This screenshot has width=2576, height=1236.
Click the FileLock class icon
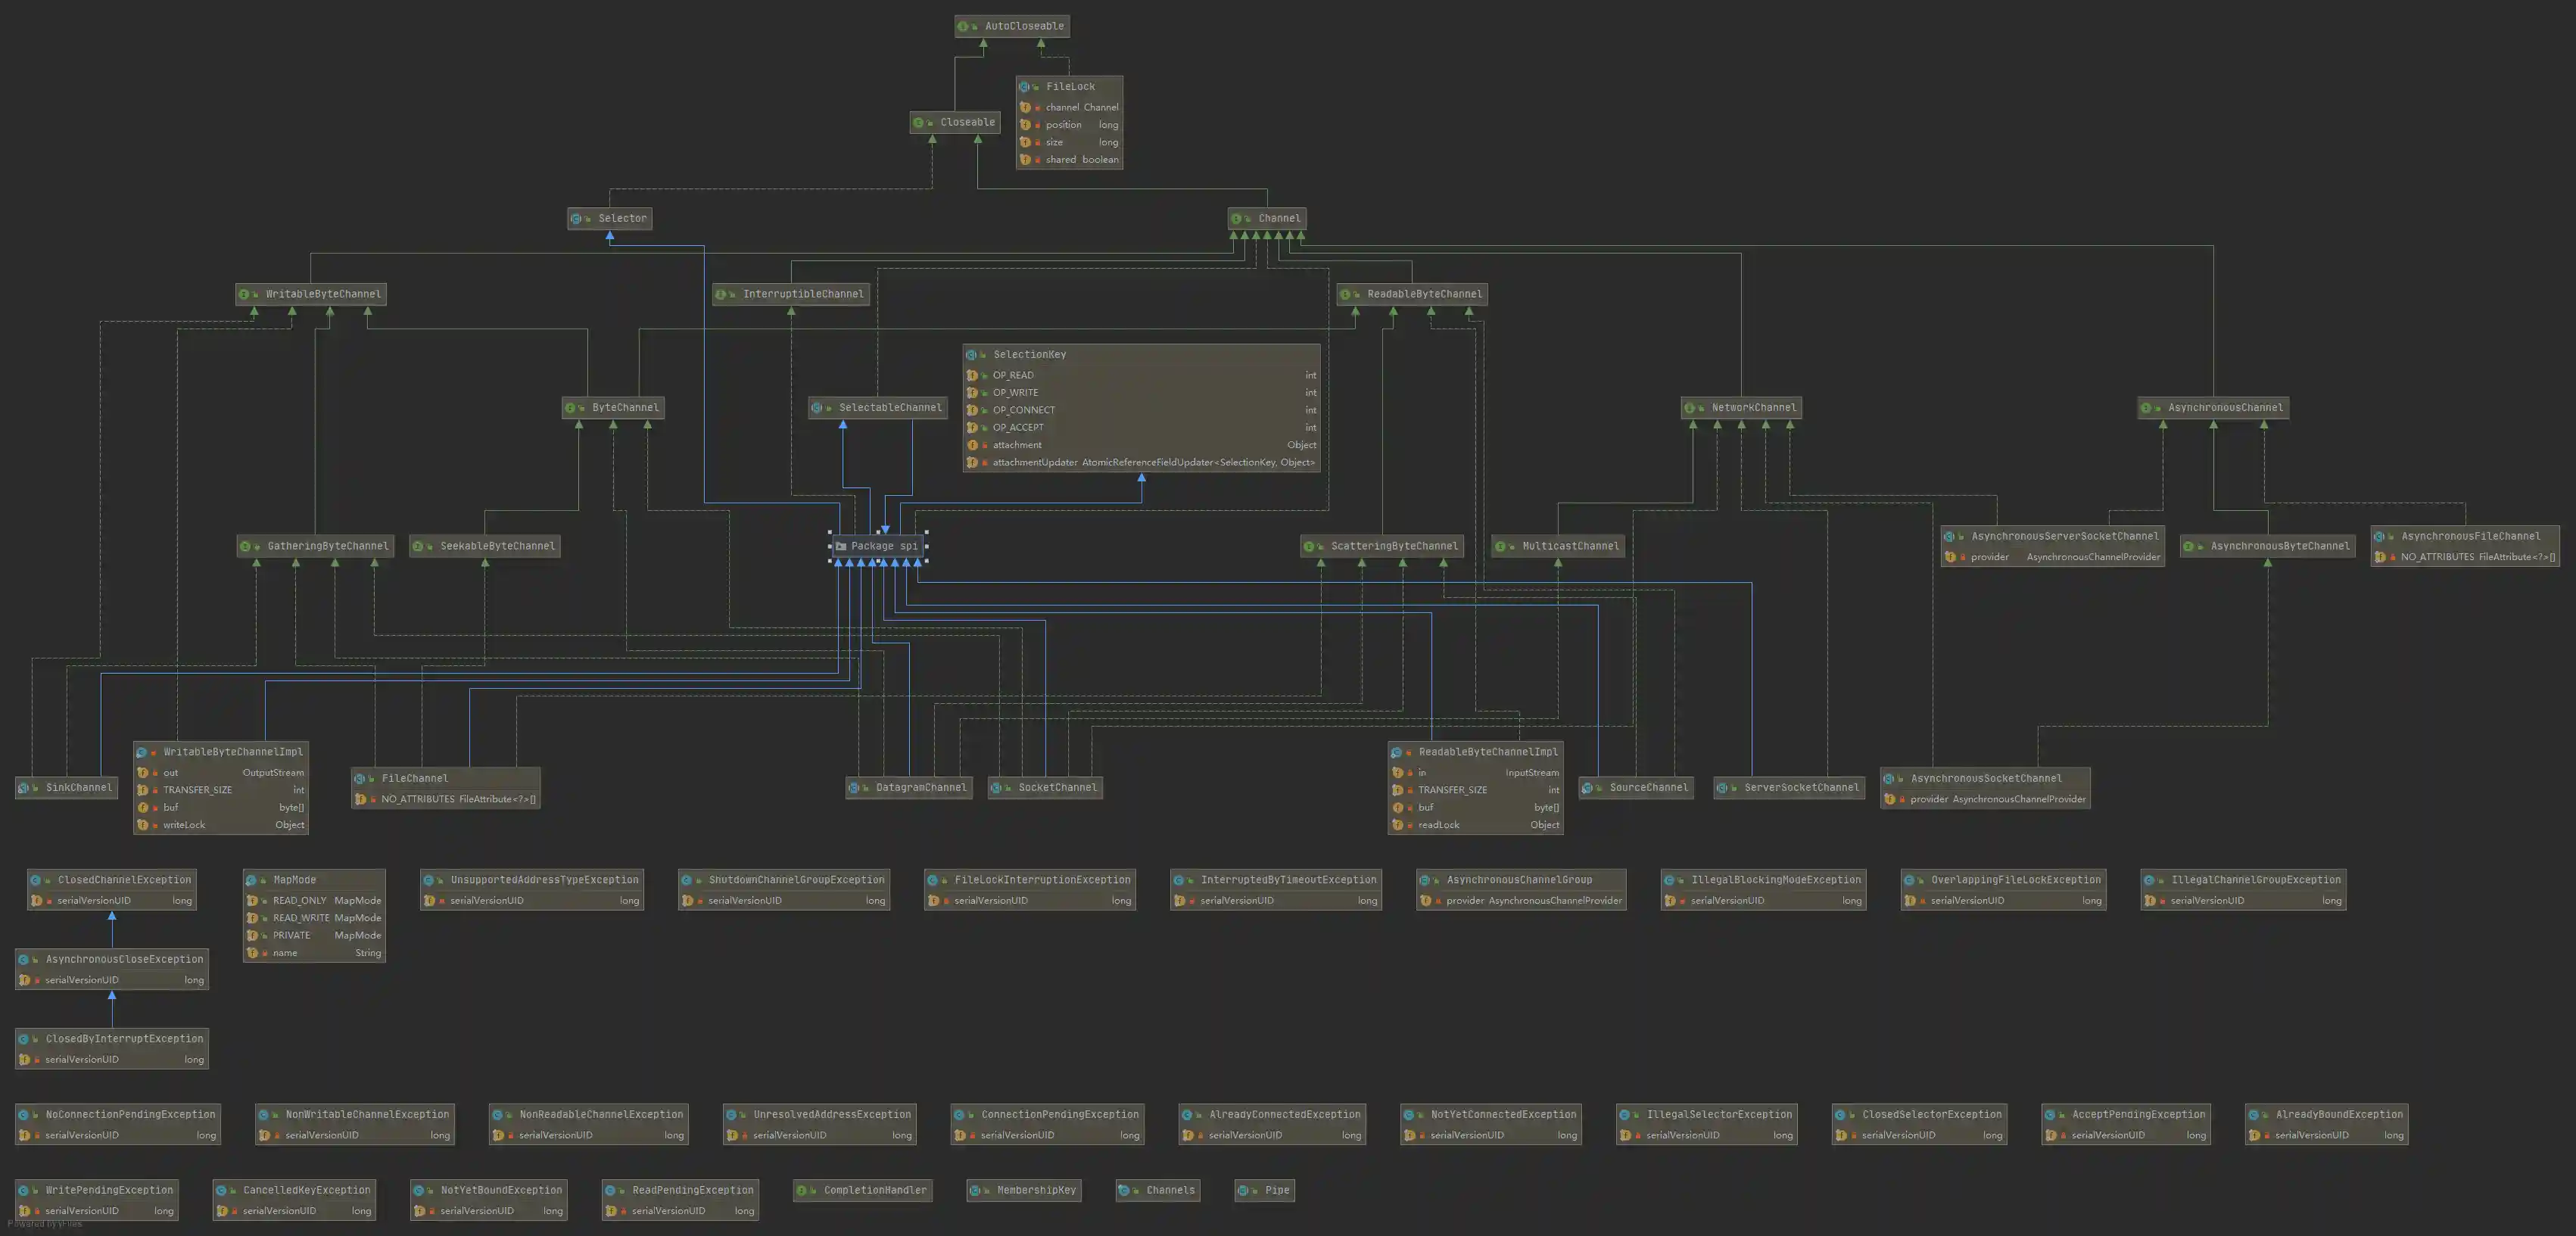[x=1024, y=87]
